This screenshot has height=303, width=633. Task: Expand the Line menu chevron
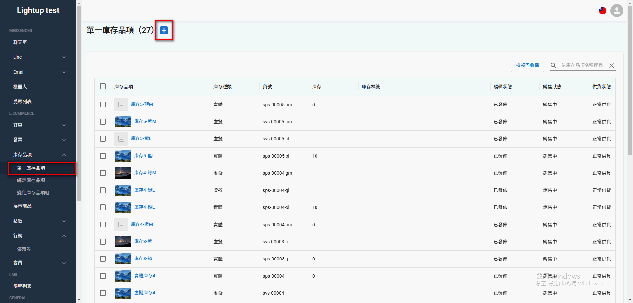pyautogui.click(x=64, y=57)
